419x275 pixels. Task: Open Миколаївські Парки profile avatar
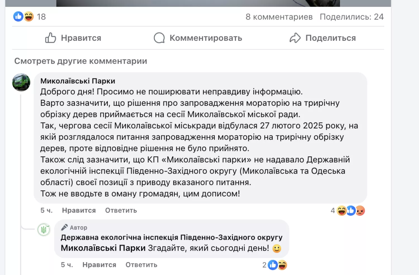21,82
